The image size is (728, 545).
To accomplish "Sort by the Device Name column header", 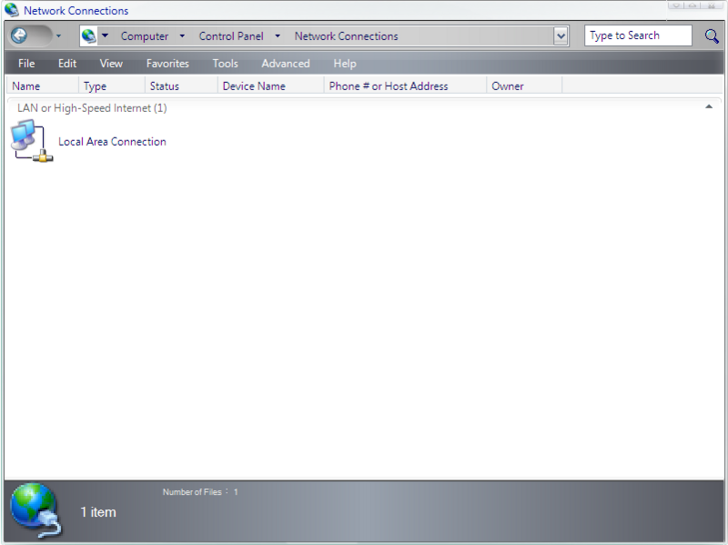I will (x=271, y=86).
